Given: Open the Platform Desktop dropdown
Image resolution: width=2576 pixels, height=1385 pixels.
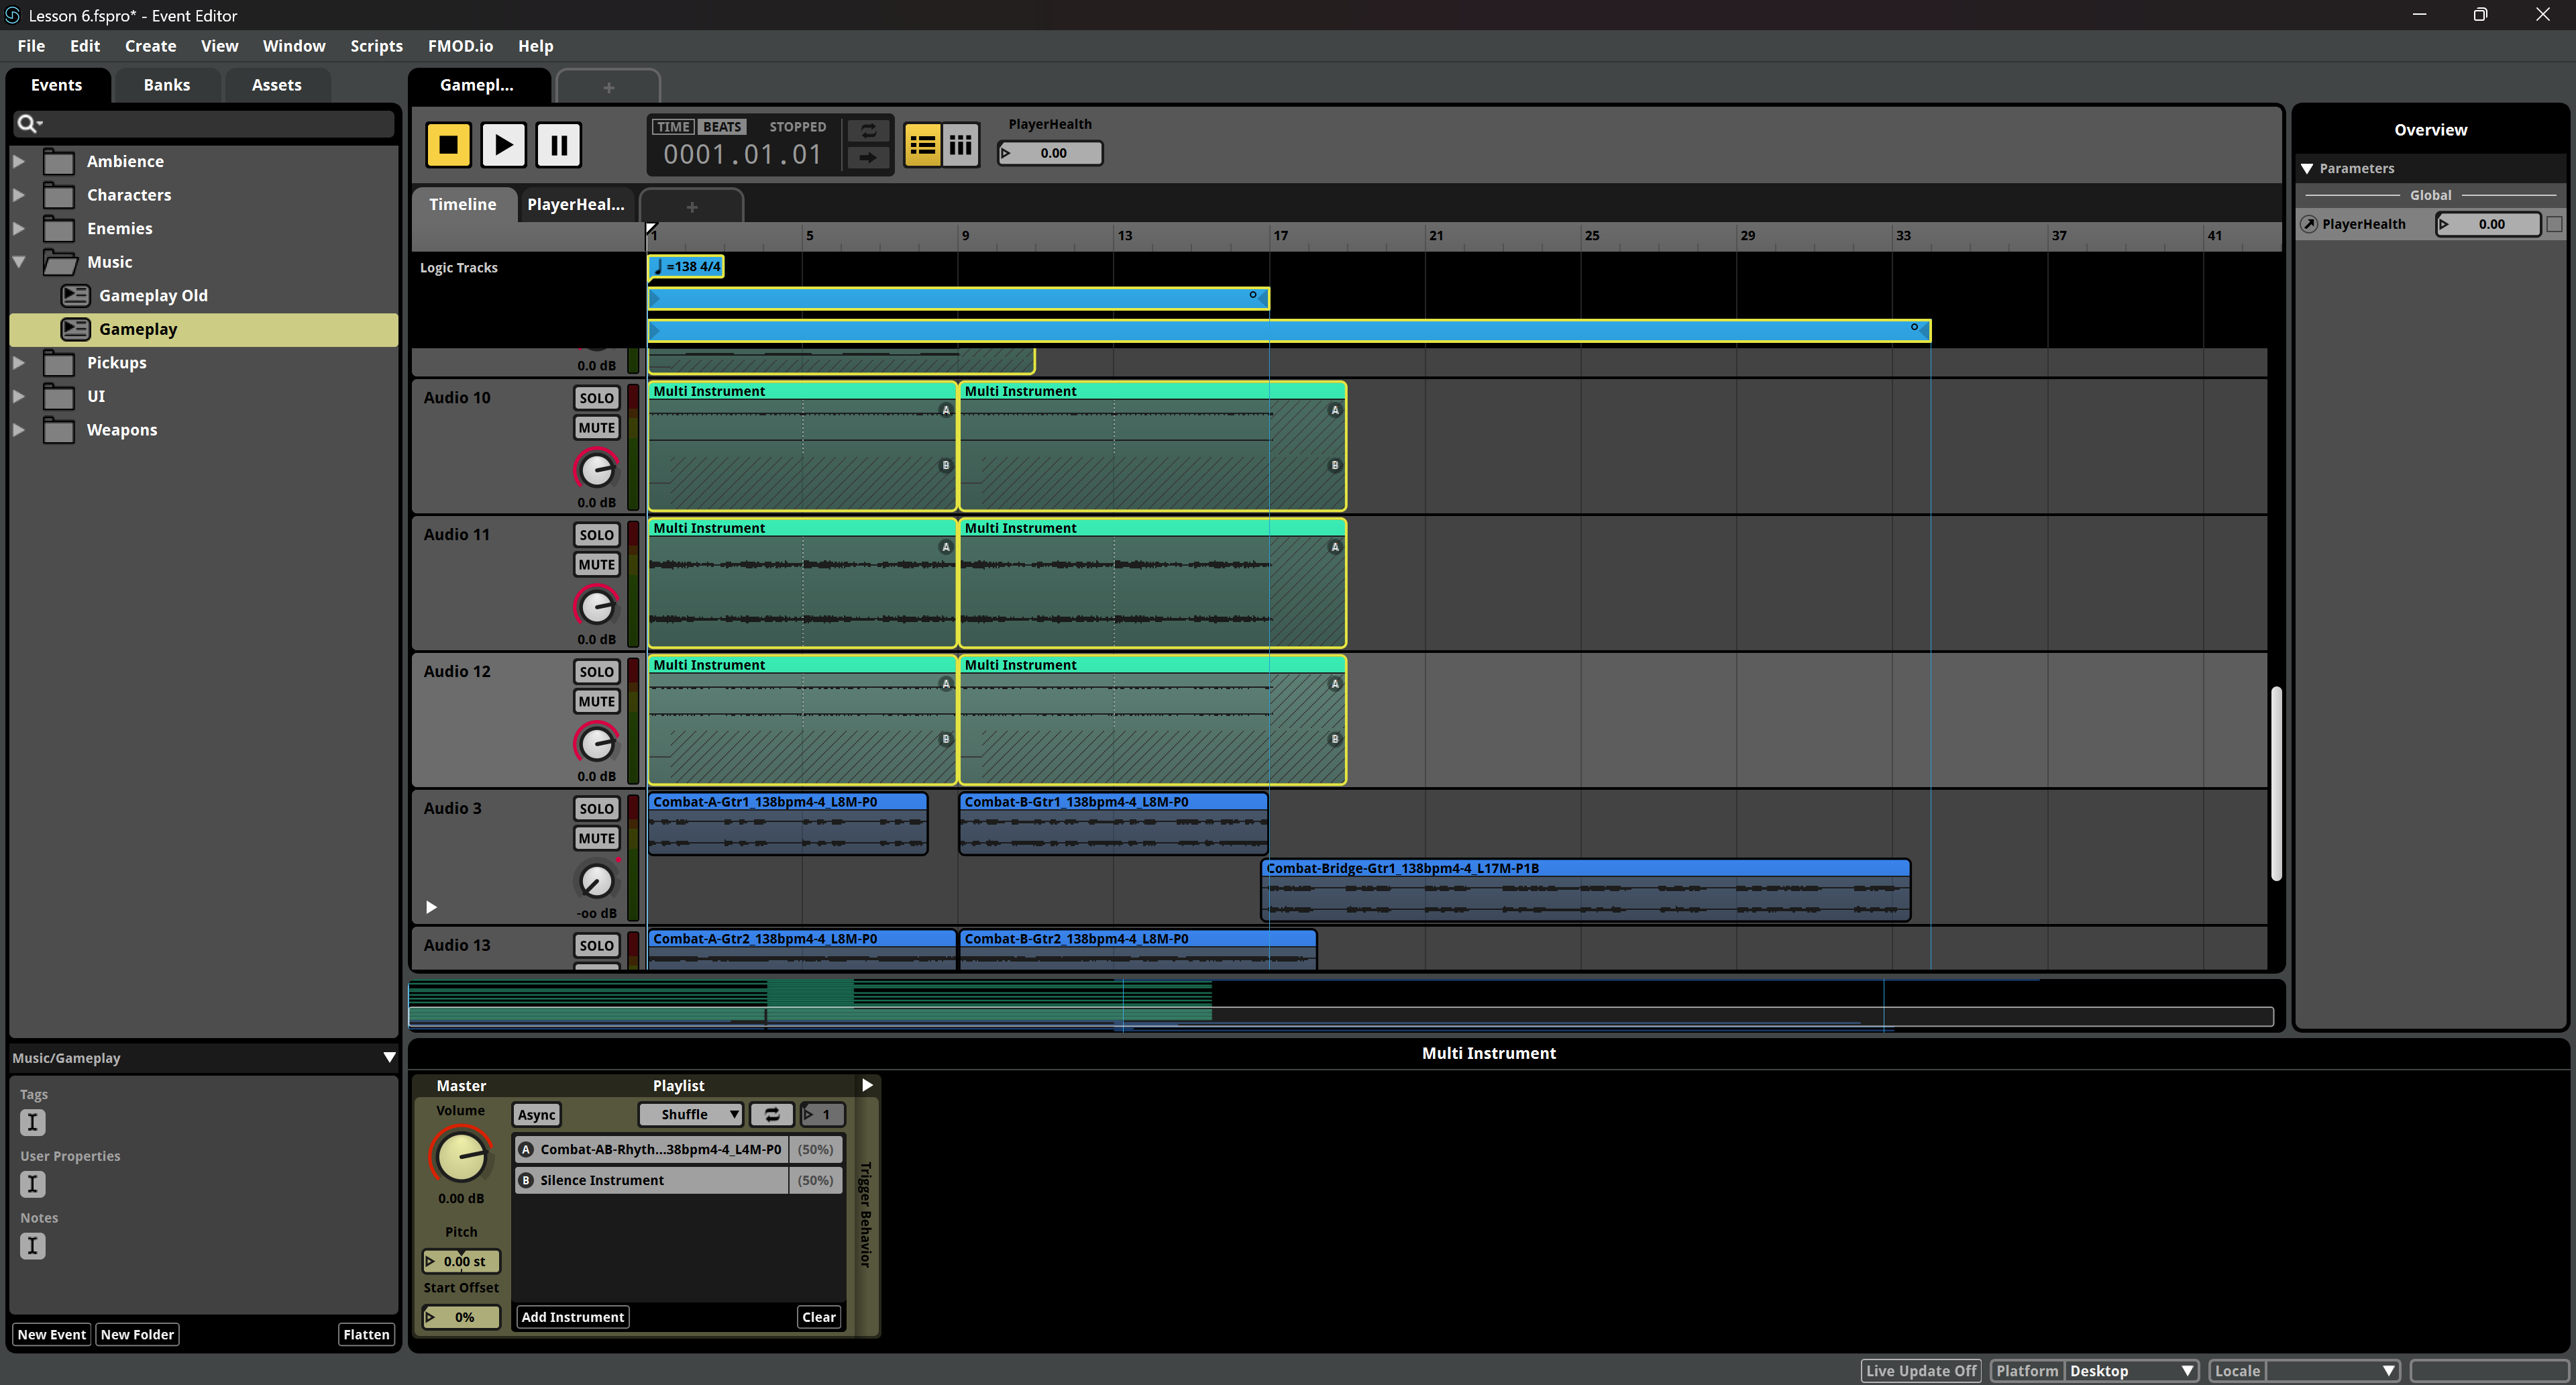Looking at the screenshot, I should click(x=2131, y=1370).
